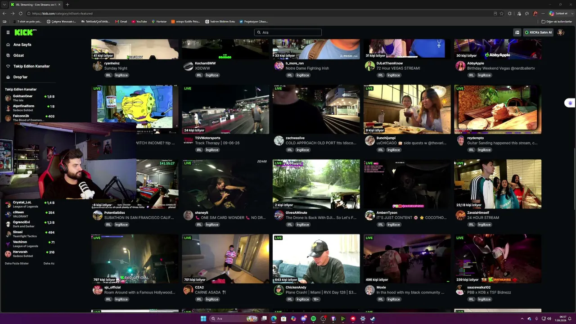576x324 pixels.
Task: Open saucewalka102 stream thumbnail
Action: pyautogui.click(x=498, y=259)
